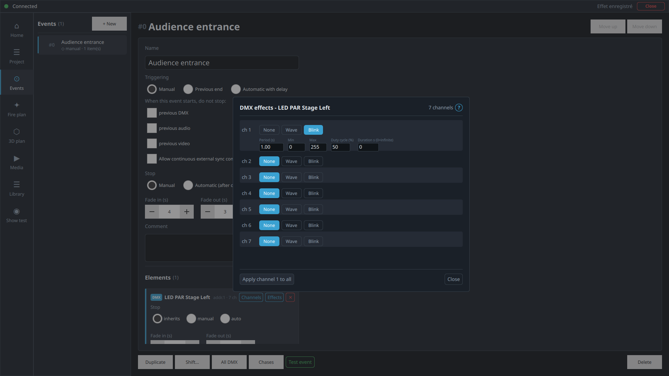Set channel 1 effect to Wave
This screenshot has width=669, height=376.
pyautogui.click(x=291, y=130)
